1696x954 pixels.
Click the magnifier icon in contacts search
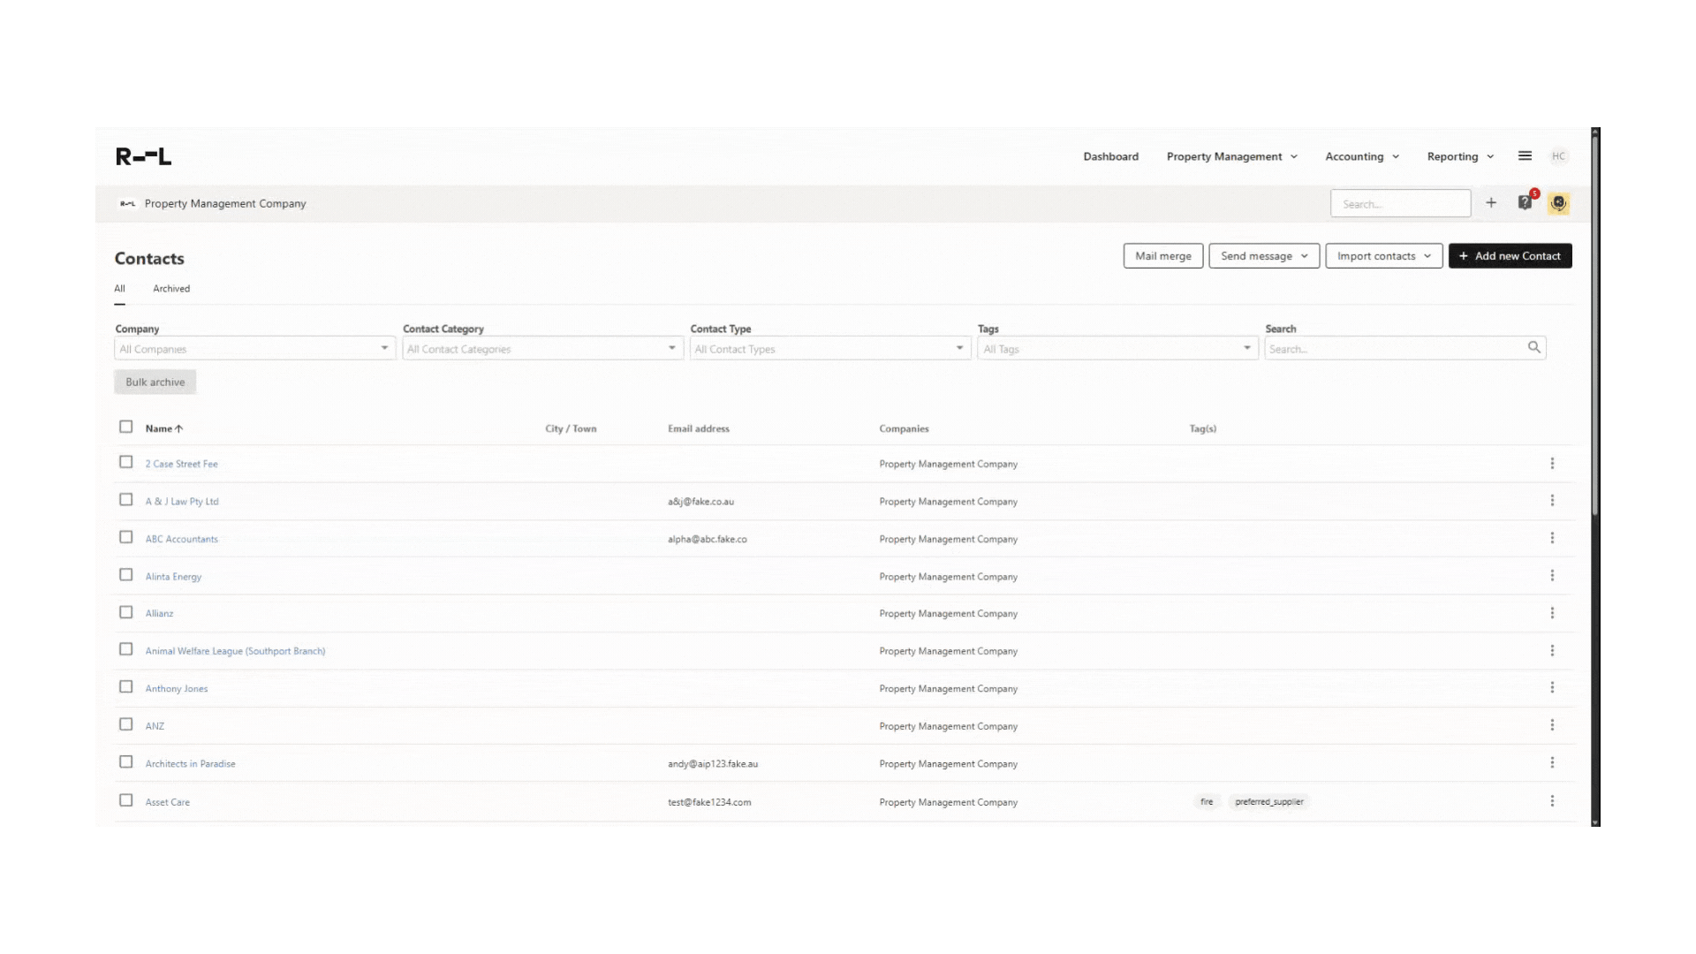click(1534, 348)
